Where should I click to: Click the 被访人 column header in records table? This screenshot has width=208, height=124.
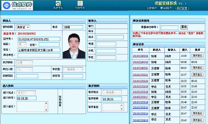(172, 50)
